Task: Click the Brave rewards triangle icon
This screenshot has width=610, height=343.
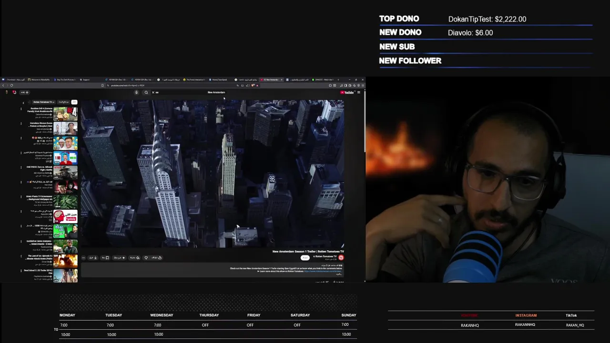Action: [257, 85]
